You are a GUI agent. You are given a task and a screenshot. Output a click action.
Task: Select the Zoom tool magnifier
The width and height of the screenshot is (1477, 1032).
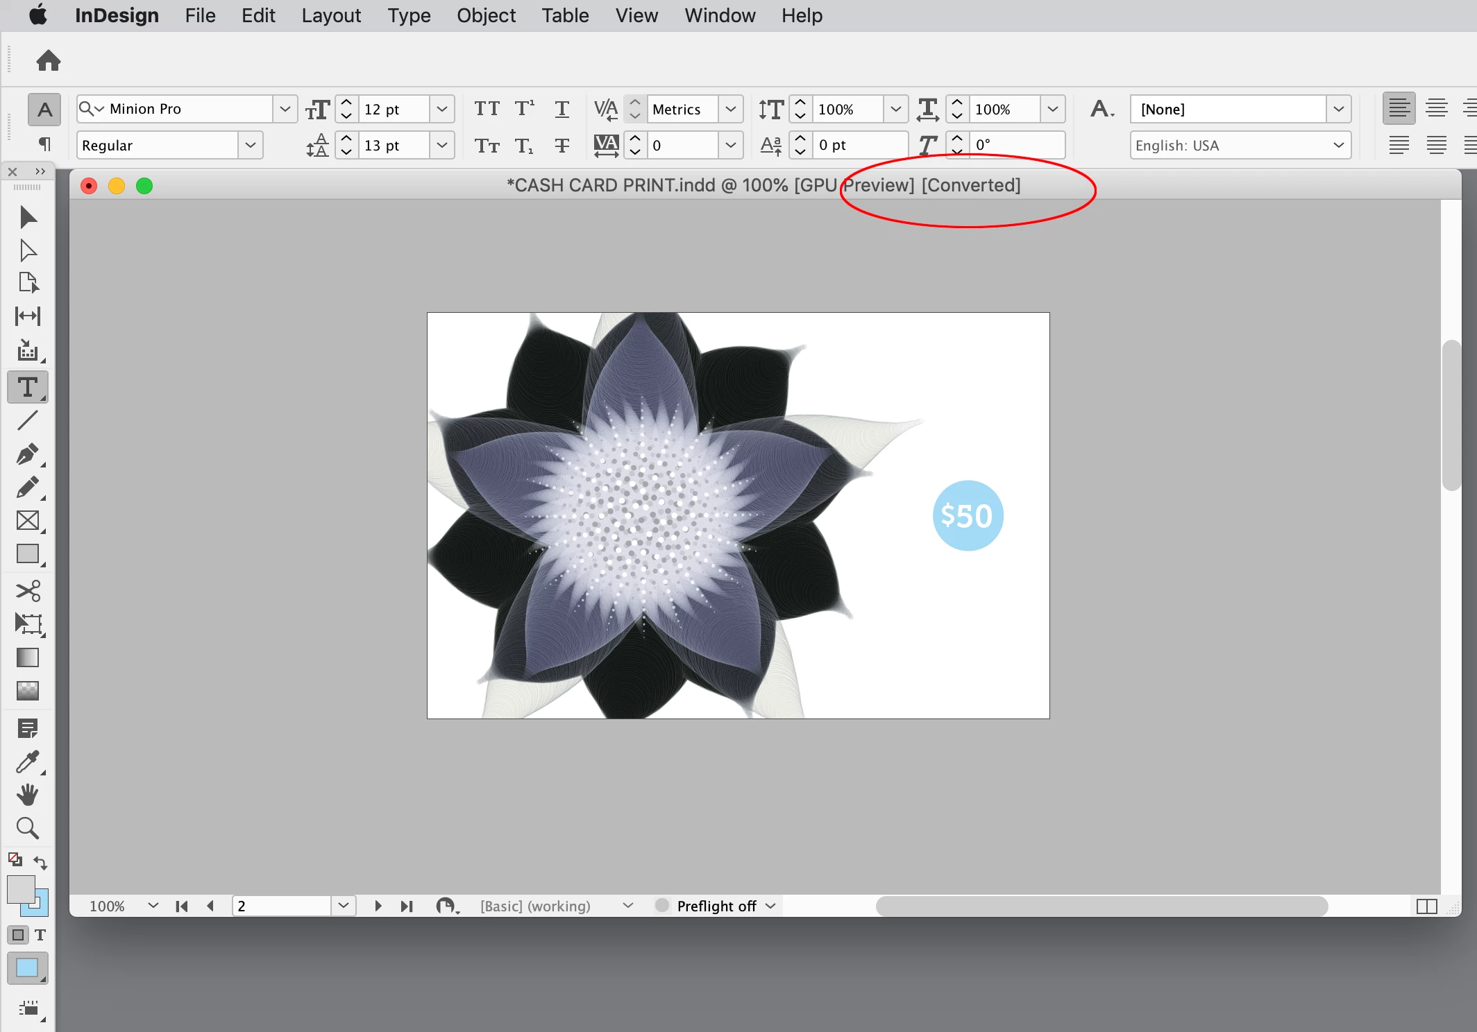coord(28,828)
